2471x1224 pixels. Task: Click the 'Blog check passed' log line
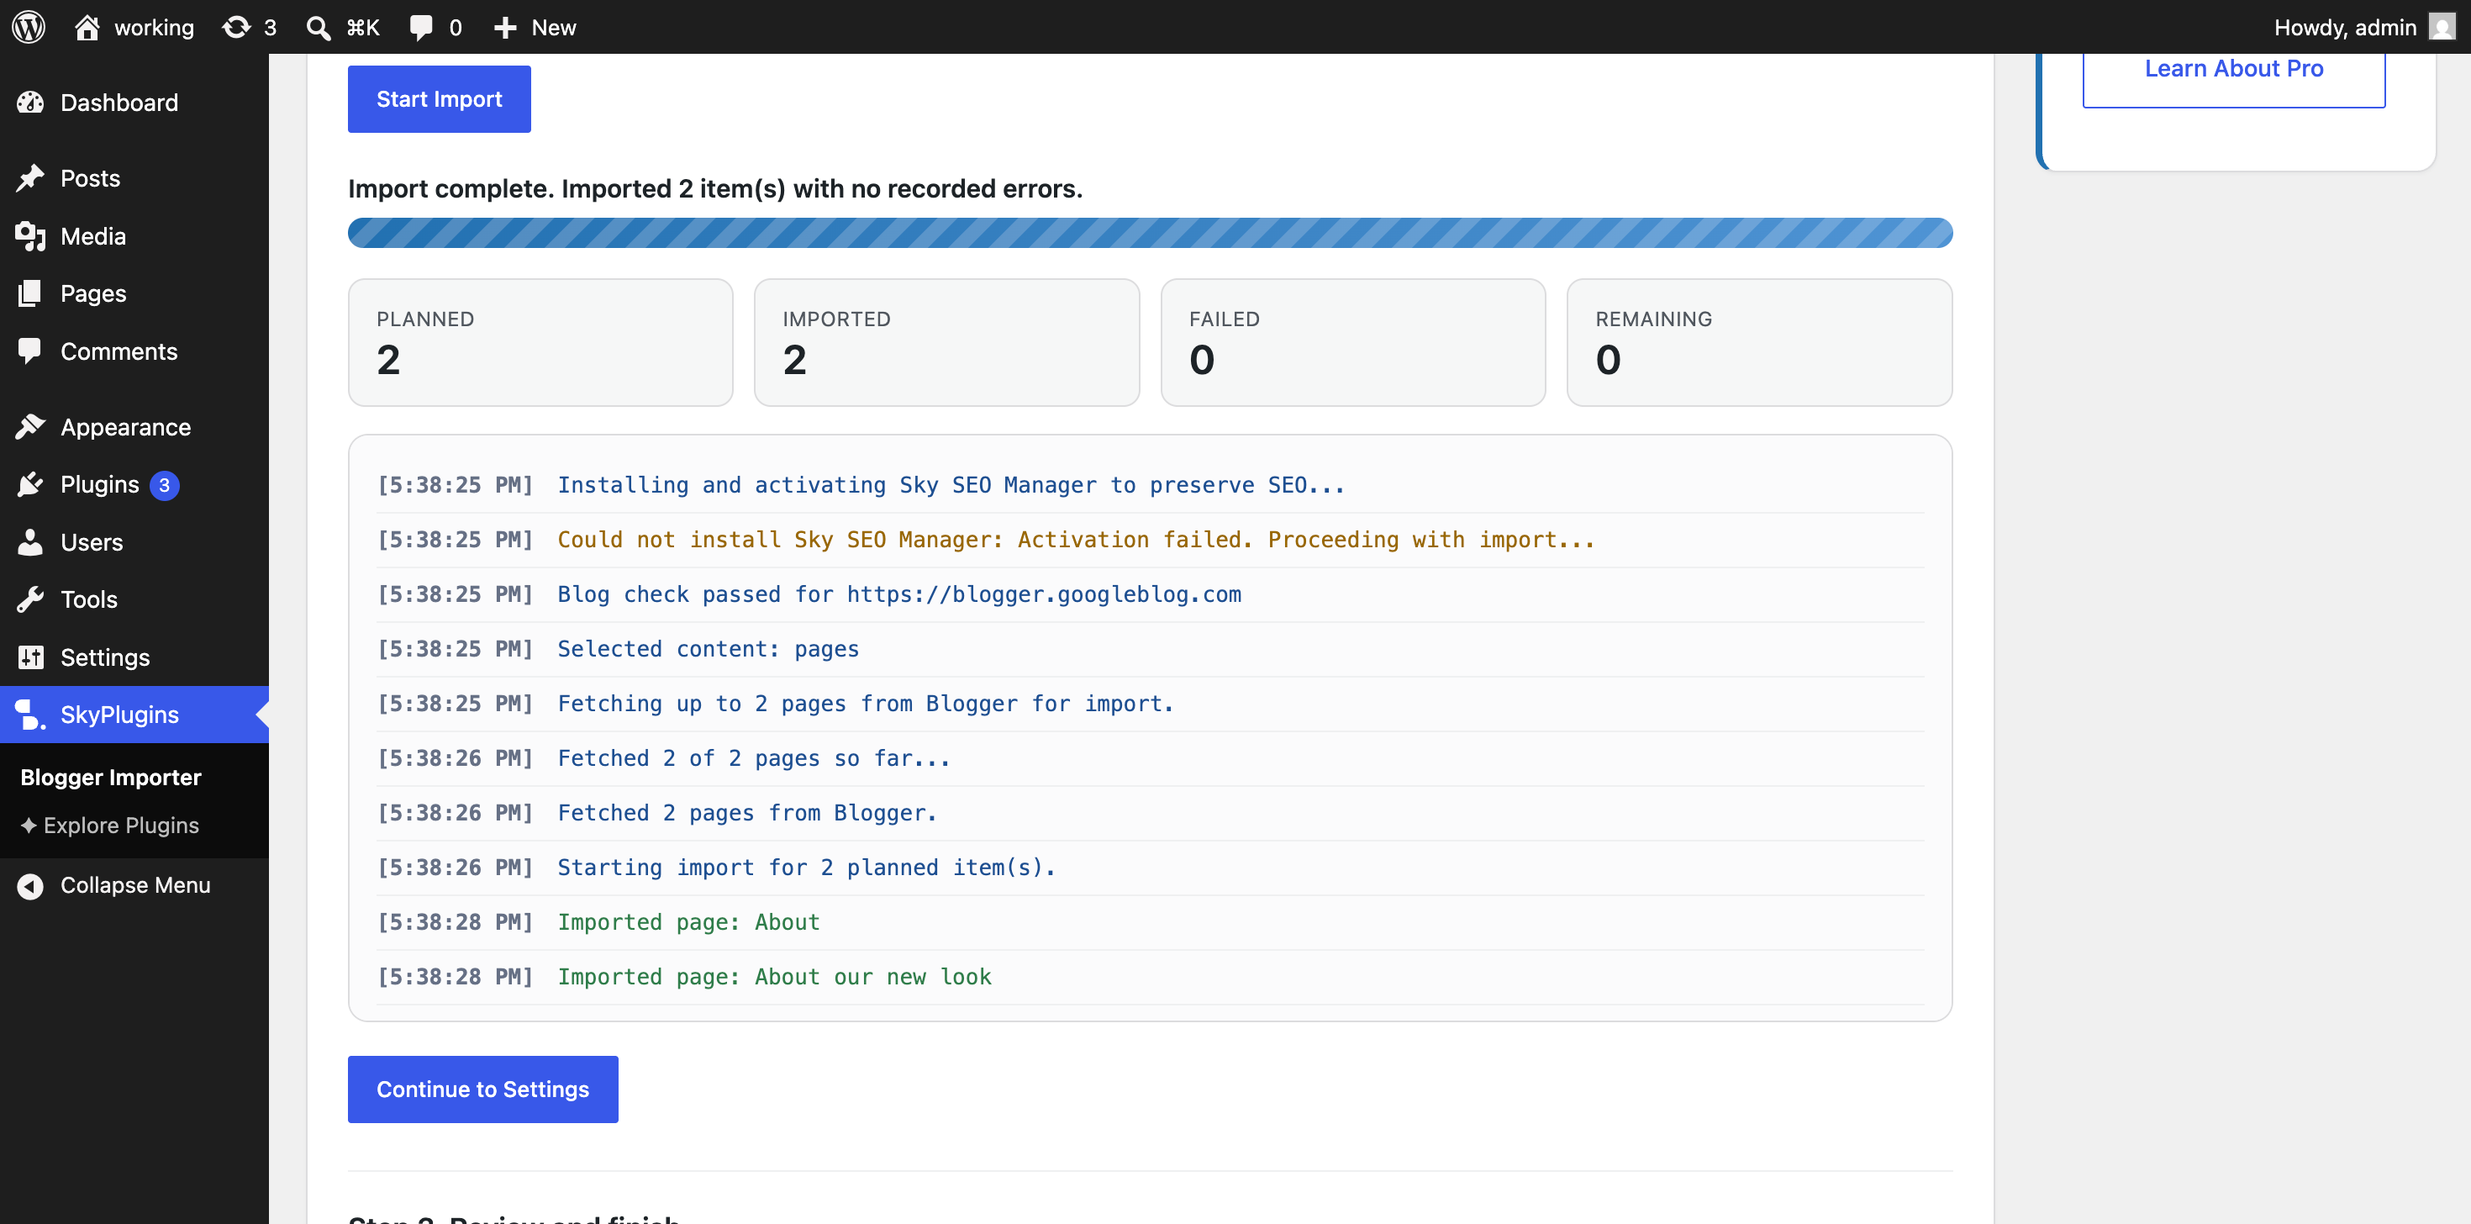coord(1150,594)
